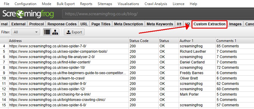254x109 pixels.
Task: Select the seo-spider-6-0 address
Action: pyautogui.click(x=48, y=105)
